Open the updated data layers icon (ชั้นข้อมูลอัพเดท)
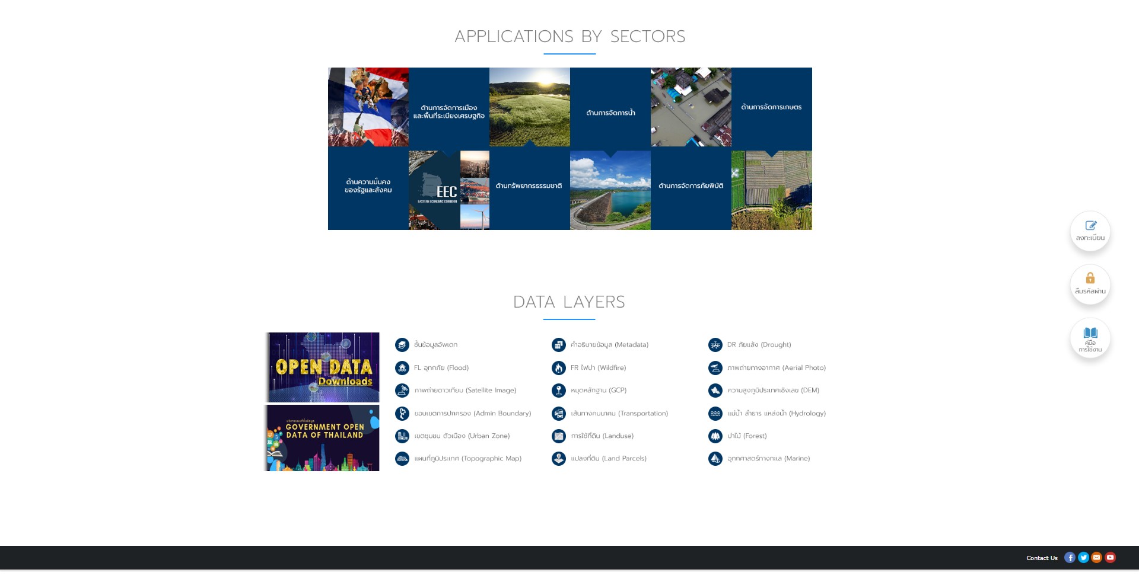Image resolution: width=1139 pixels, height=579 pixels. pos(402,345)
